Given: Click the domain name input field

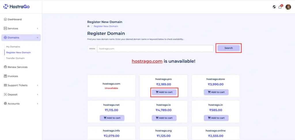Looking at the screenshot, I should point(155,48).
